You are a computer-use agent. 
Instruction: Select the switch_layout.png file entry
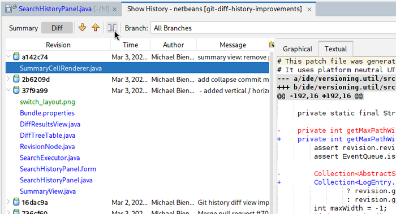tap(48, 102)
